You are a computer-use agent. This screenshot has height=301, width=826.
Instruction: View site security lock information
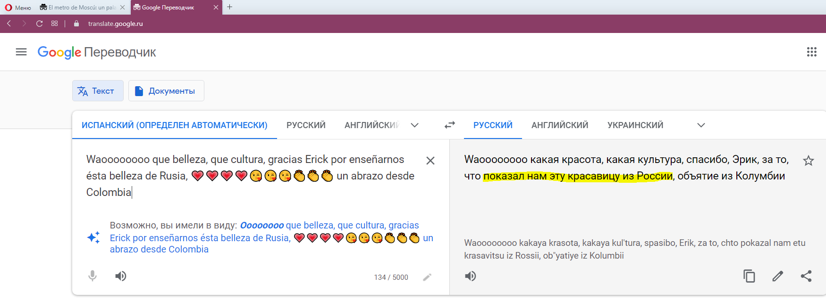coord(76,24)
